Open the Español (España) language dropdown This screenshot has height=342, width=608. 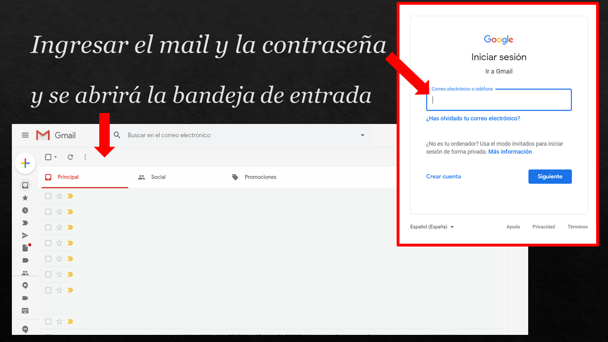432,227
